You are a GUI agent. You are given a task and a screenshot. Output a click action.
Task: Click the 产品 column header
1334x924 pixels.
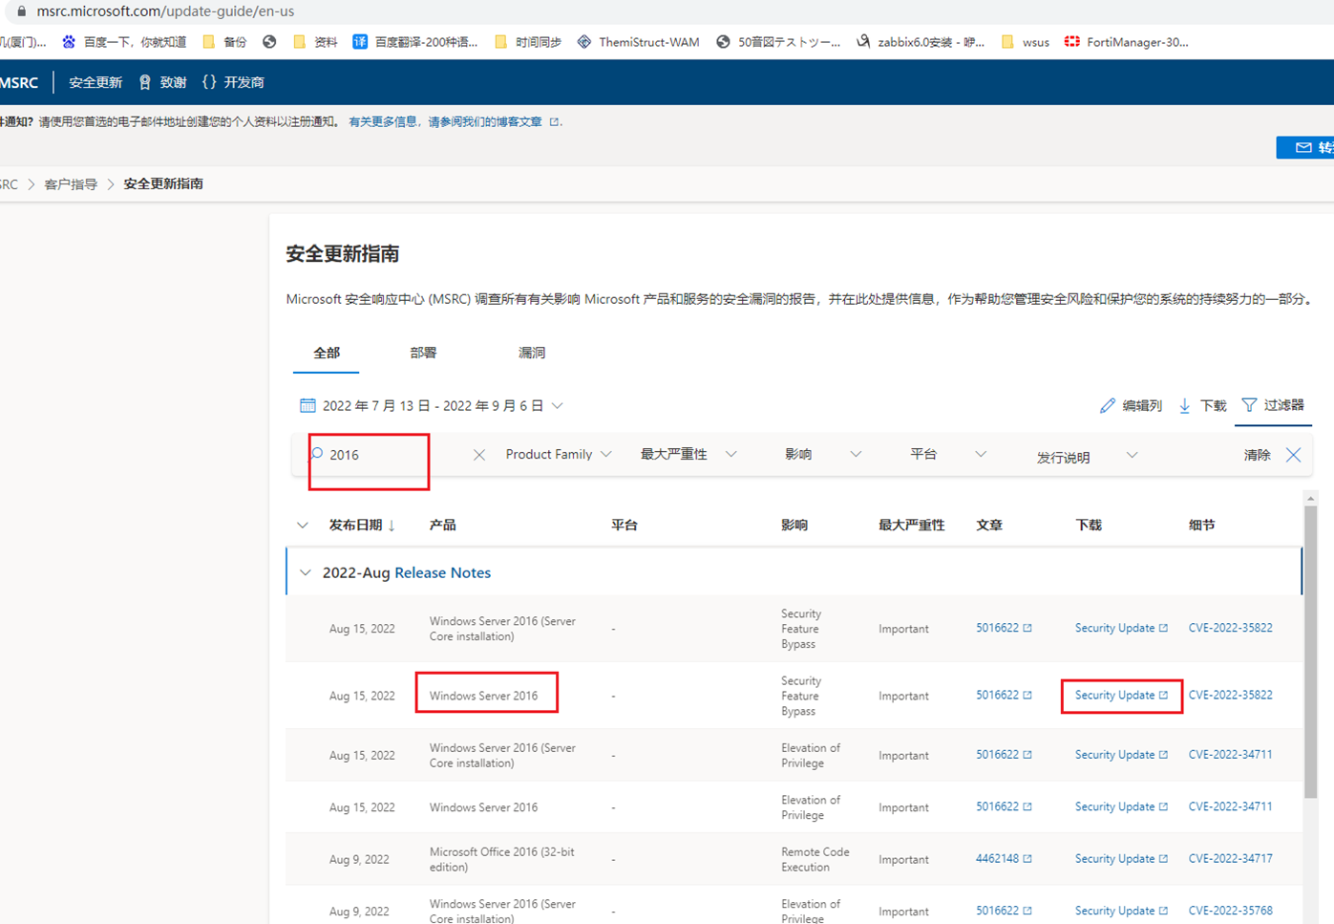click(442, 525)
